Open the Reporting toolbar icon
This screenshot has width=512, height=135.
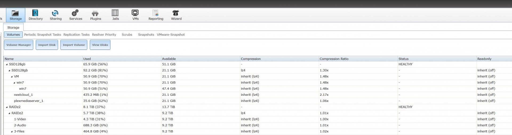[x=156, y=15]
